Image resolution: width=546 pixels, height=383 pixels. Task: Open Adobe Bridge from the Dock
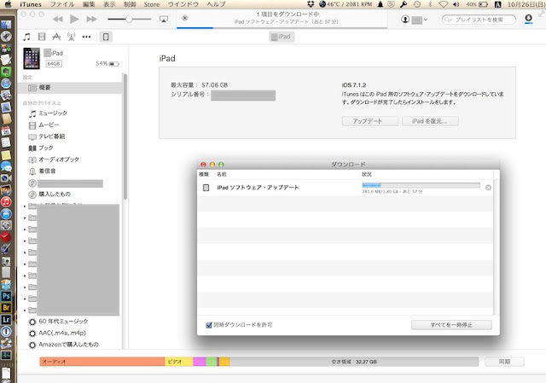(x=6, y=308)
